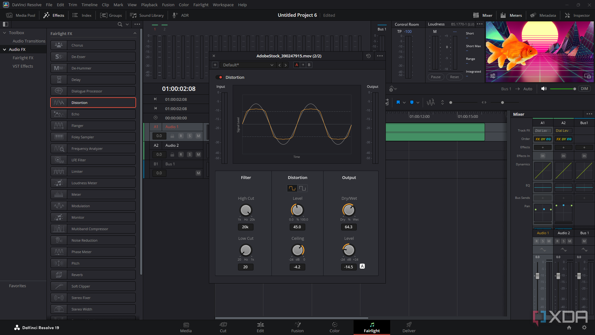Viewport: 595px width, 335px height.
Task: Reset the Distortion plugin settings
Action: pyautogui.click(x=368, y=56)
